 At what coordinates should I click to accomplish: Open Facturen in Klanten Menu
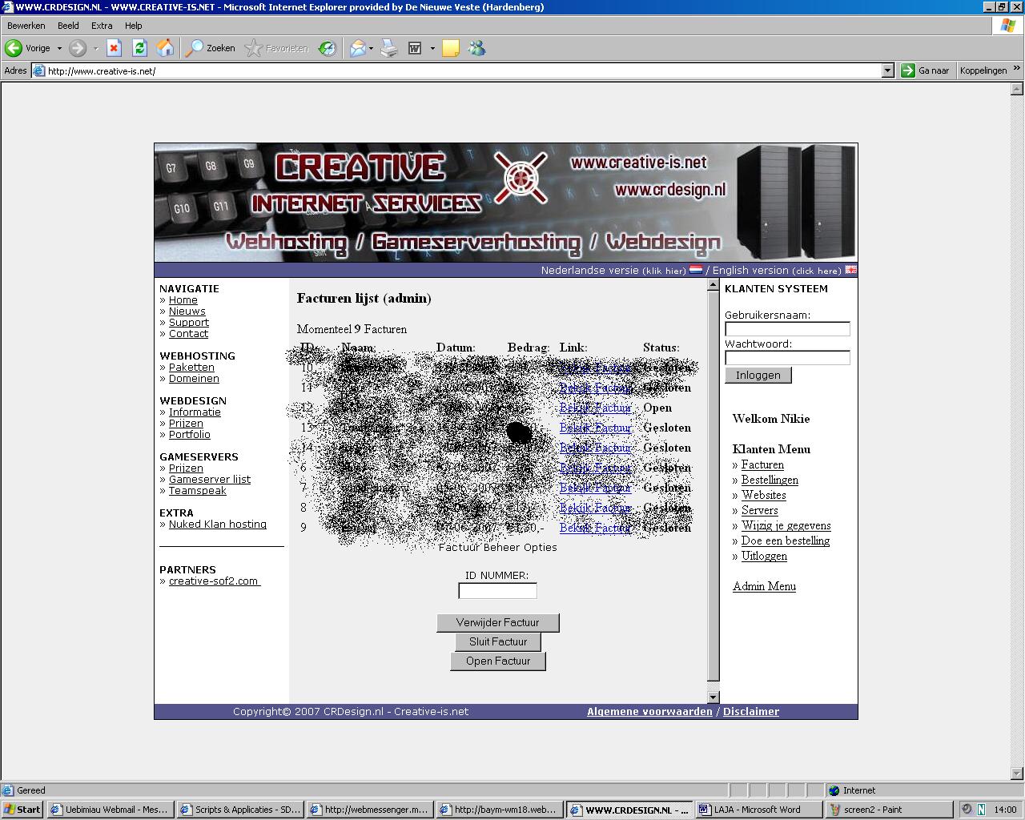(x=762, y=464)
